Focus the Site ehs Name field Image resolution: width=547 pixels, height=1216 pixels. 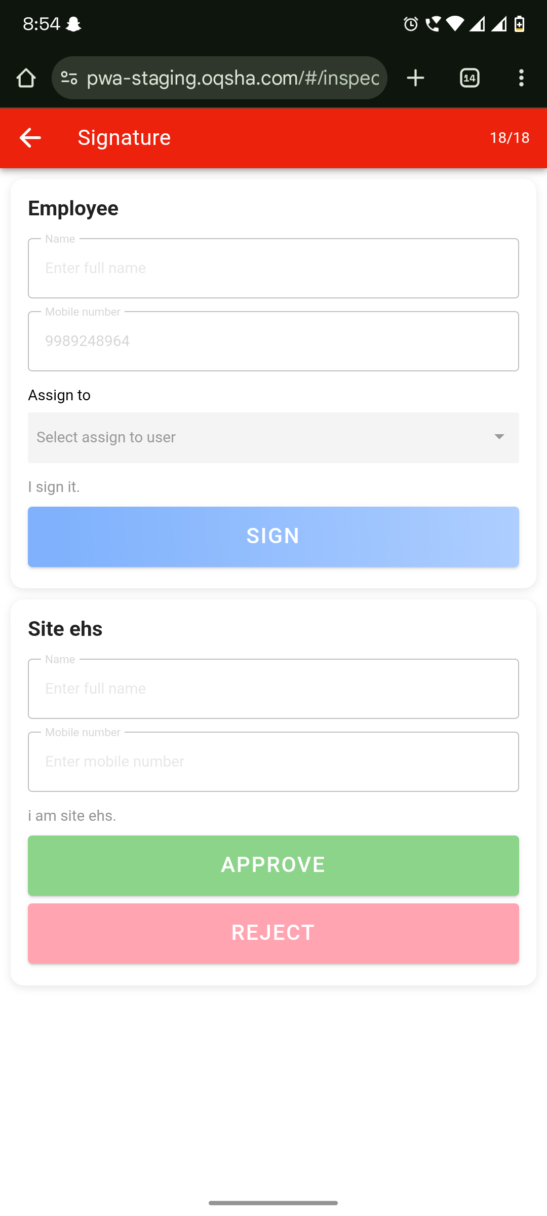point(273,689)
